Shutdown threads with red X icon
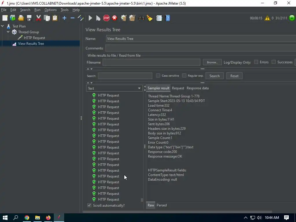296x222 pixels. tap(114, 18)
